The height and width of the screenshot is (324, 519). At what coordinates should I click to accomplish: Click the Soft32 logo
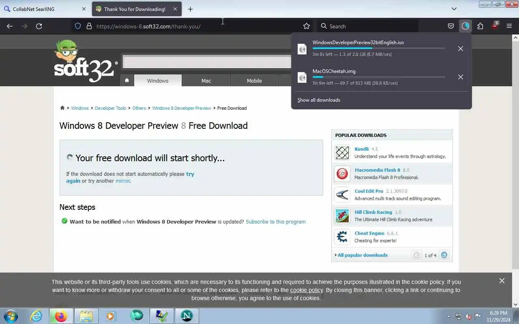click(86, 62)
